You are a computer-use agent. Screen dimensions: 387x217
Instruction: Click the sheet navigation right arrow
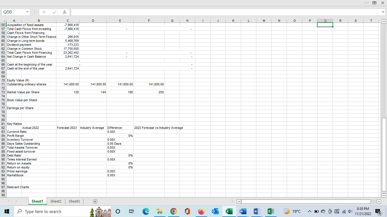point(16,201)
